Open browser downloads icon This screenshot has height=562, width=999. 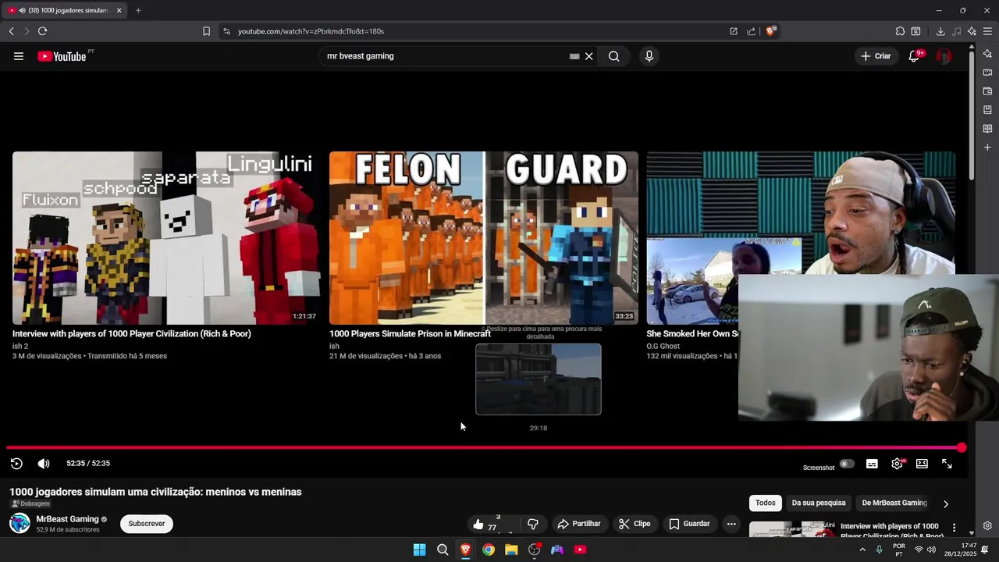click(x=940, y=31)
